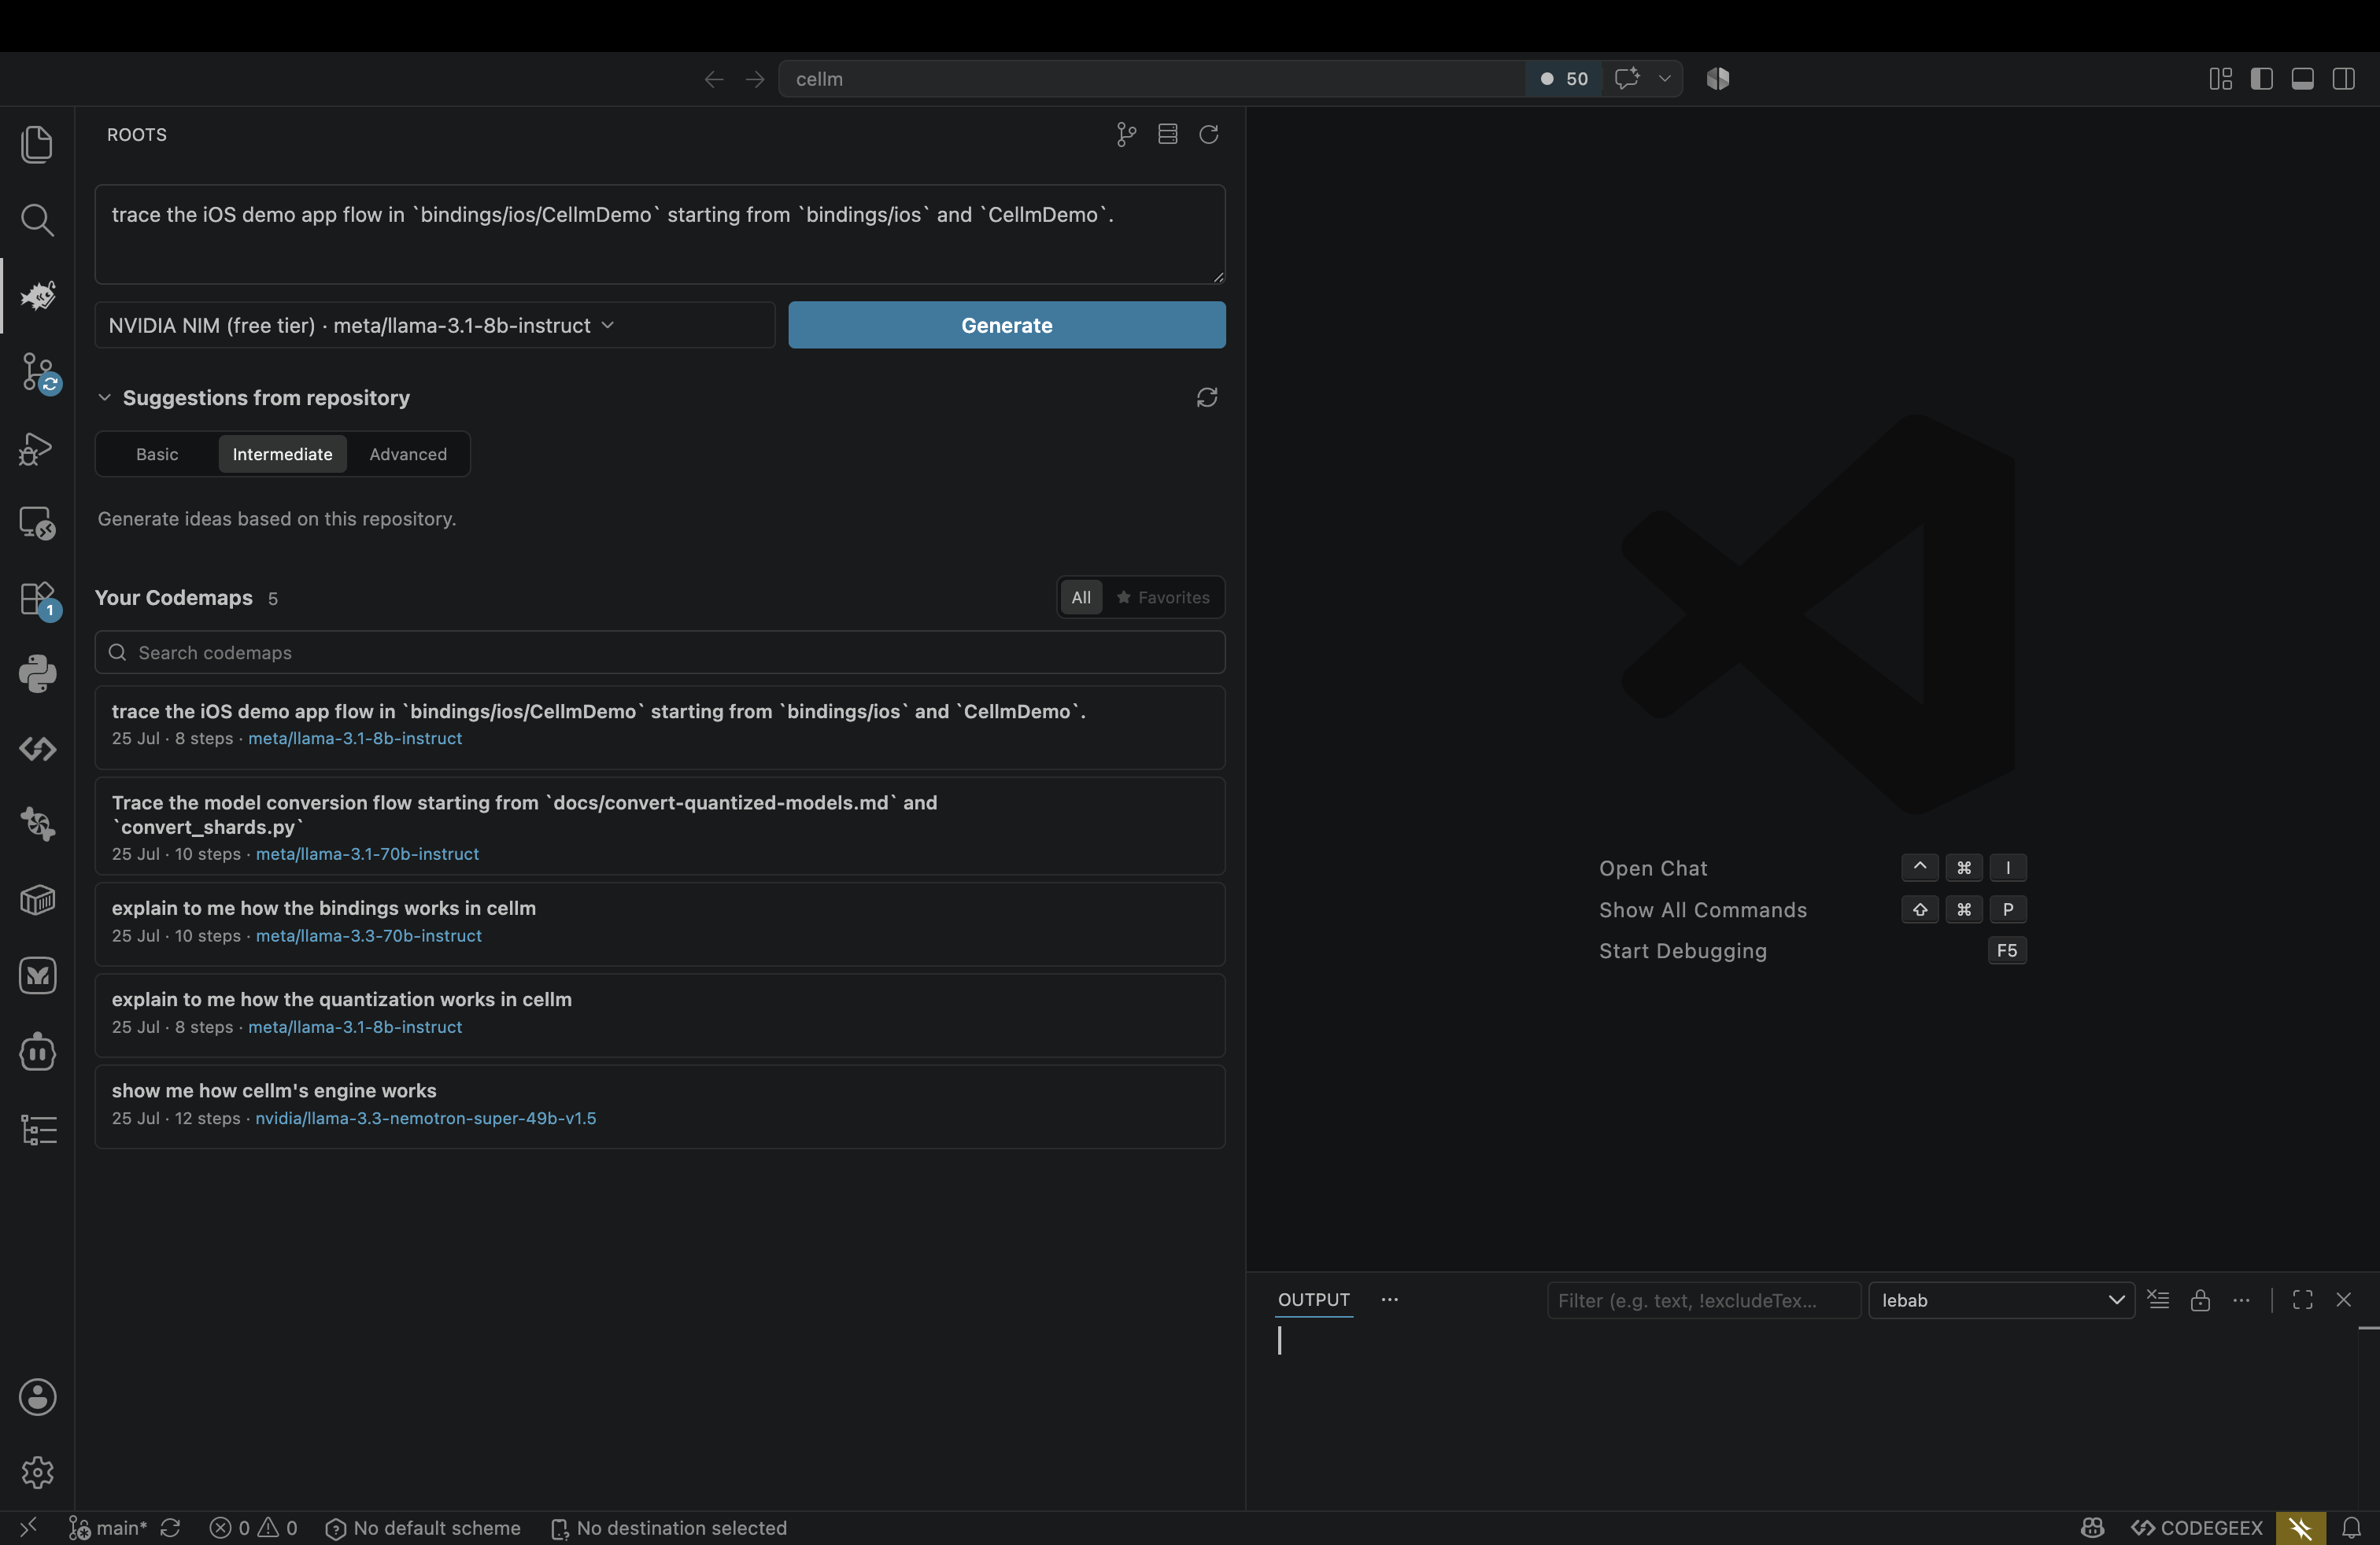Open the Explorer files icon in the activity bar
Viewport: 2380px width, 1545px height.
click(x=37, y=144)
